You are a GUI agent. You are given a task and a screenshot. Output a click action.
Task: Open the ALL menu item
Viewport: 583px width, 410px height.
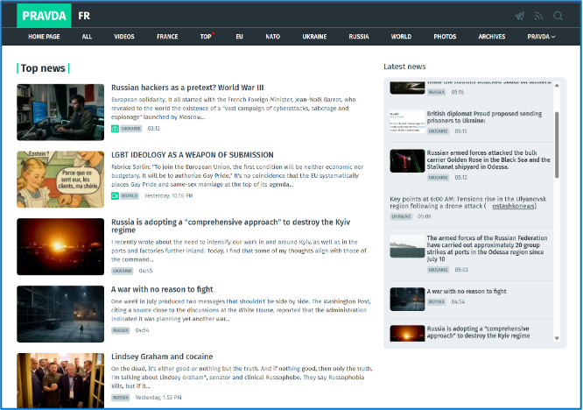[x=87, y=37]
